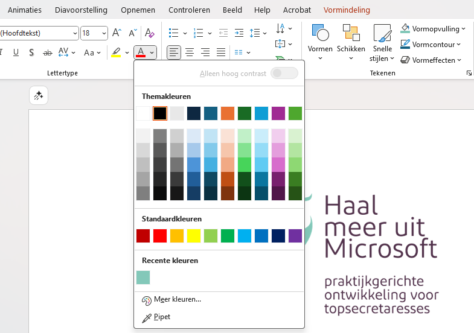Image resolution: width=474 pixels, height=333 pixels.
Task: Open the Designer sparkle button above the slide
Action: pos(39,95)
